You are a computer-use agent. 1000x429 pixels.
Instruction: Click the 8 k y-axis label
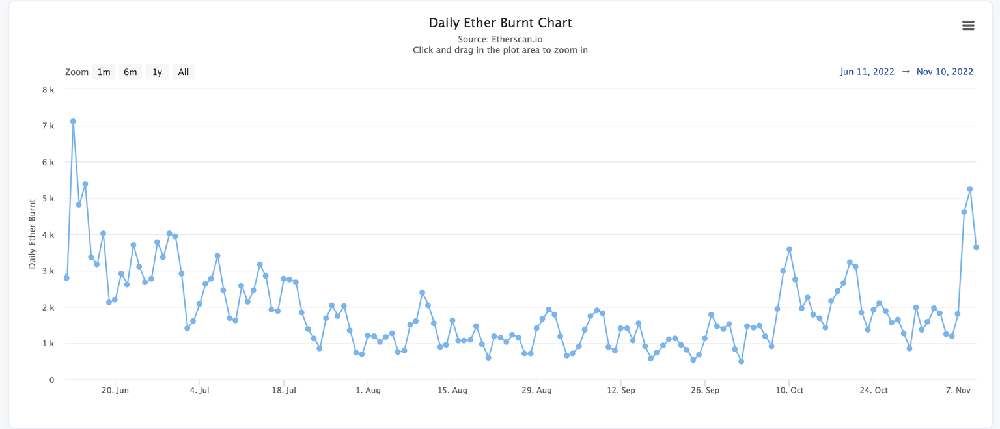point(48,90)
